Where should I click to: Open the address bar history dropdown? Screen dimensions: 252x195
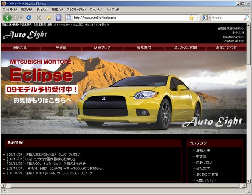(197, 18)
